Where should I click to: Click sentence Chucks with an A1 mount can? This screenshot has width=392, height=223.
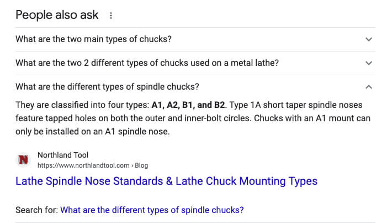pyautogui.click(x=312, y=118)
